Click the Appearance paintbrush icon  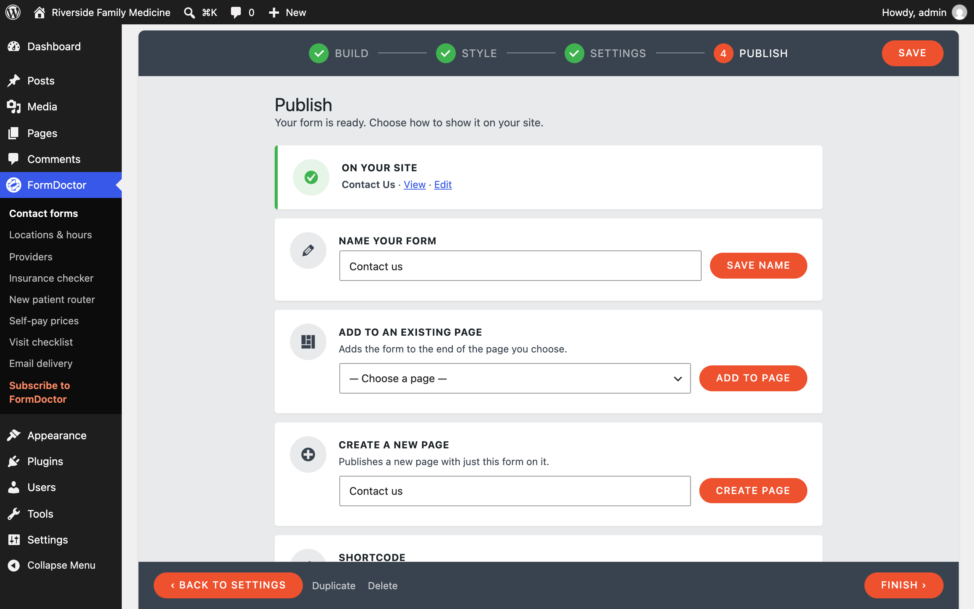click(x=14, y=435)
